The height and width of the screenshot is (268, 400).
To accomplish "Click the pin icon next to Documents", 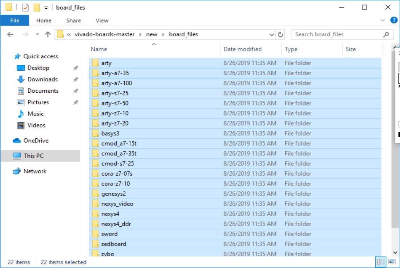I will click(x=76, y=91).
